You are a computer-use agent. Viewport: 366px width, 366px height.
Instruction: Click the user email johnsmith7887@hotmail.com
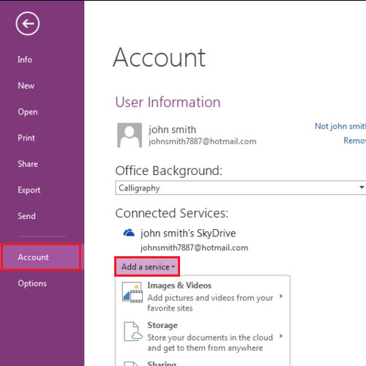coord(203,141)
